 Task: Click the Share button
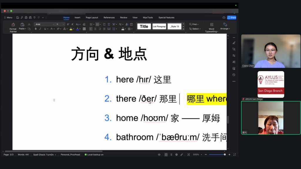point(232,18)
